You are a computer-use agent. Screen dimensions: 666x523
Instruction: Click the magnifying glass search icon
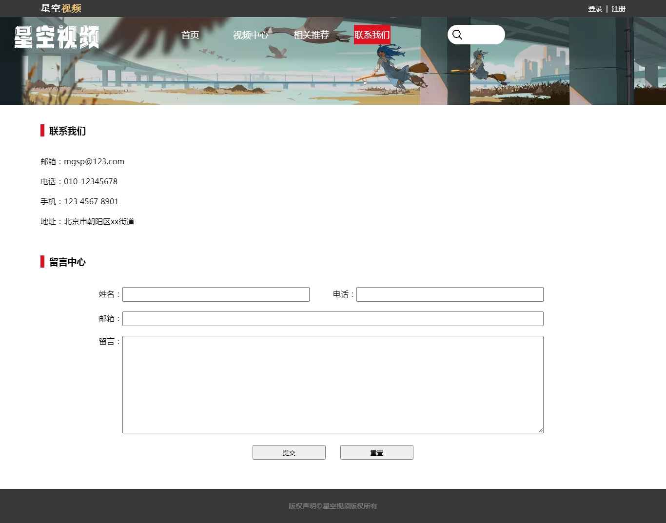tap(457, 35)
